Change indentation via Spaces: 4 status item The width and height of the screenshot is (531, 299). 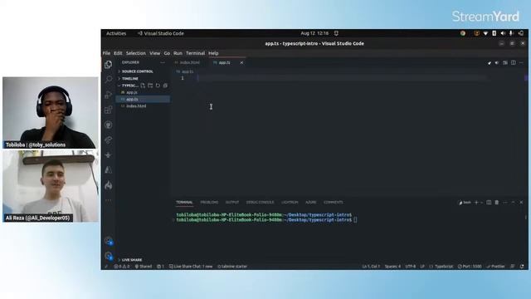[x=392, y=267]
